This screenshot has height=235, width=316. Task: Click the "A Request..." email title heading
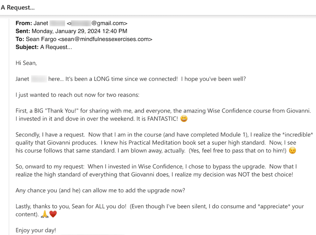18,8
